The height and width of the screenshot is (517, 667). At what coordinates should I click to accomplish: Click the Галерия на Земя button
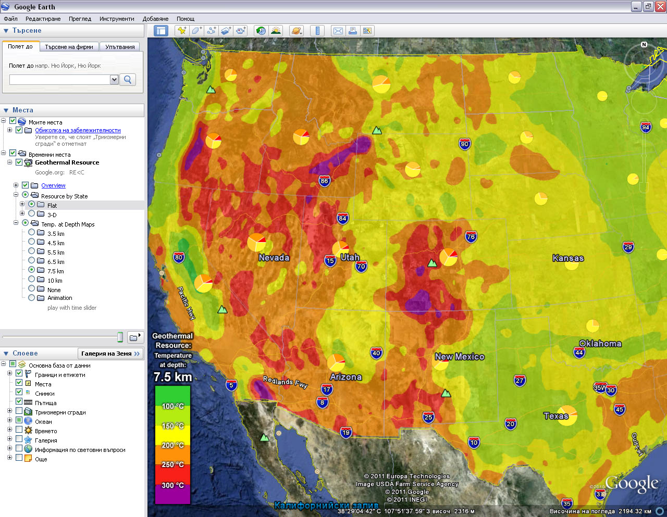110,354
